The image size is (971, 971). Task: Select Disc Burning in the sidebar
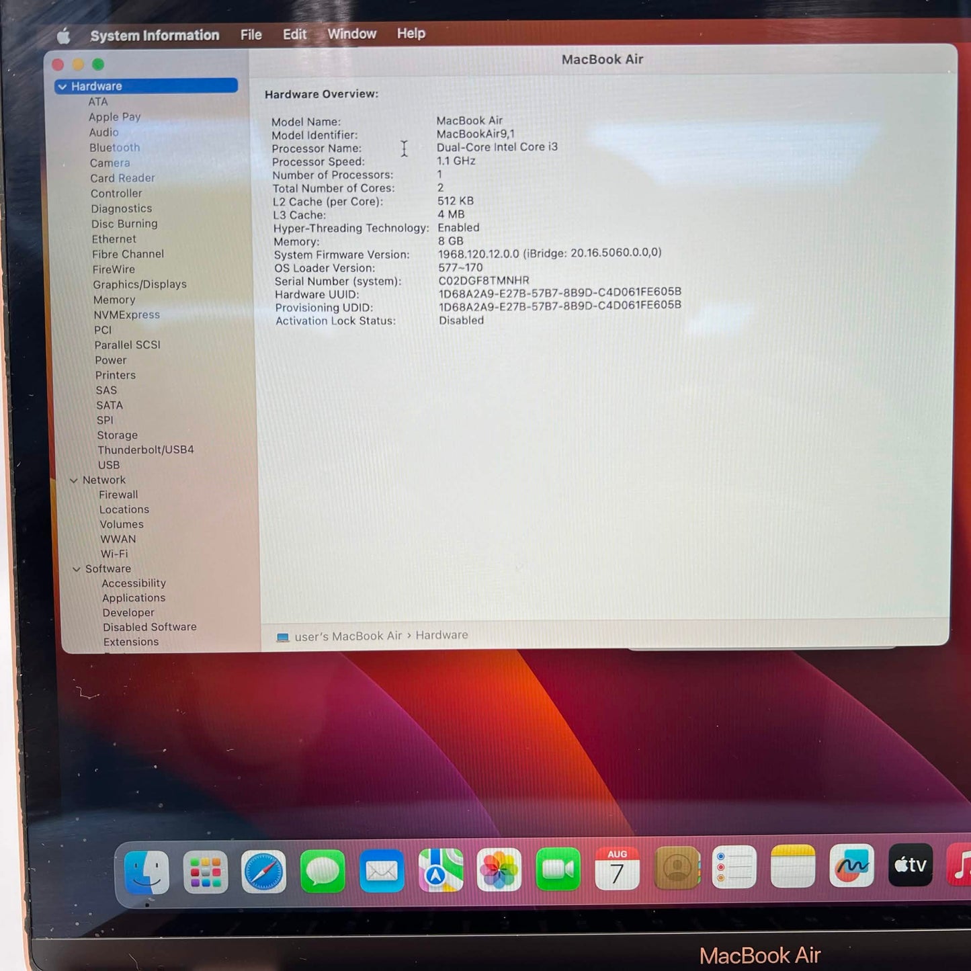(124, 224)
